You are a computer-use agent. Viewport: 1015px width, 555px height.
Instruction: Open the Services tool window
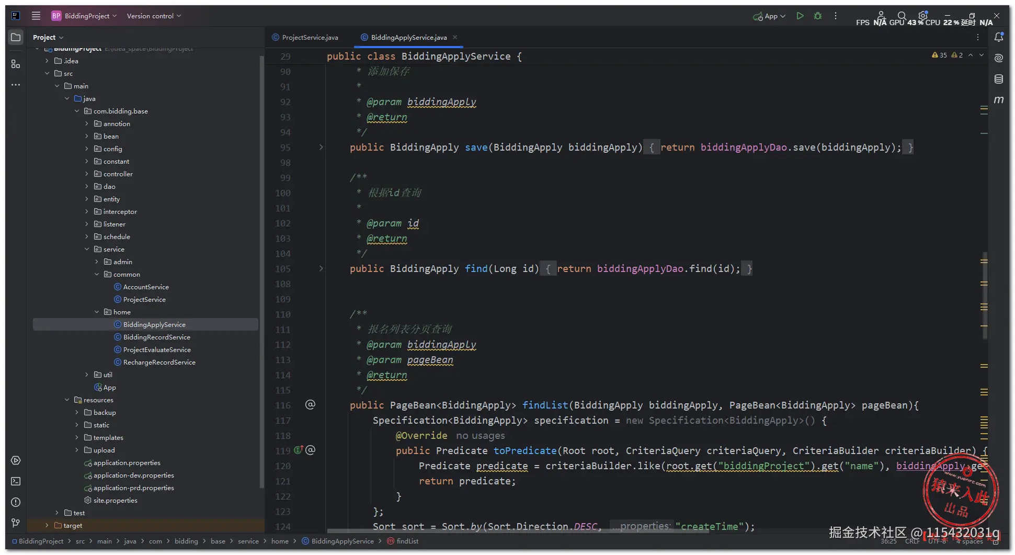click(16, 460)
